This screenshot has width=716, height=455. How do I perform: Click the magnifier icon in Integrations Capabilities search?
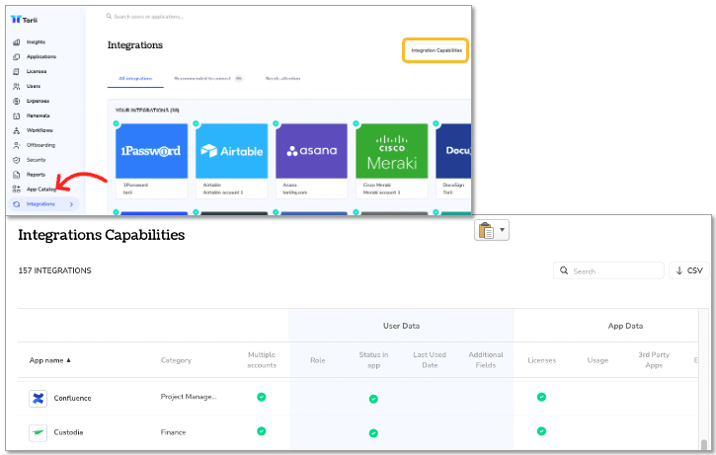click(x=564, y=270)
